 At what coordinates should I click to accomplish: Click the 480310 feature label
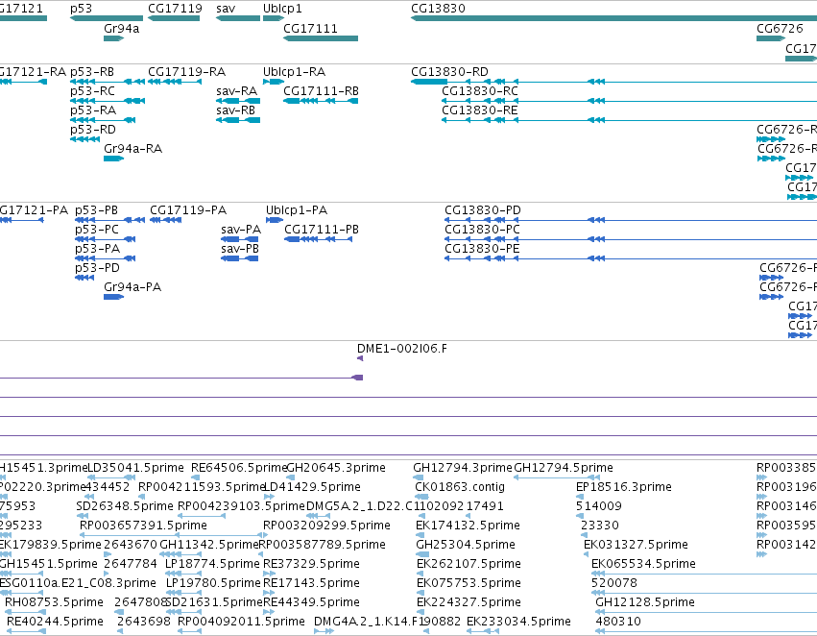(x=618, y=622)
